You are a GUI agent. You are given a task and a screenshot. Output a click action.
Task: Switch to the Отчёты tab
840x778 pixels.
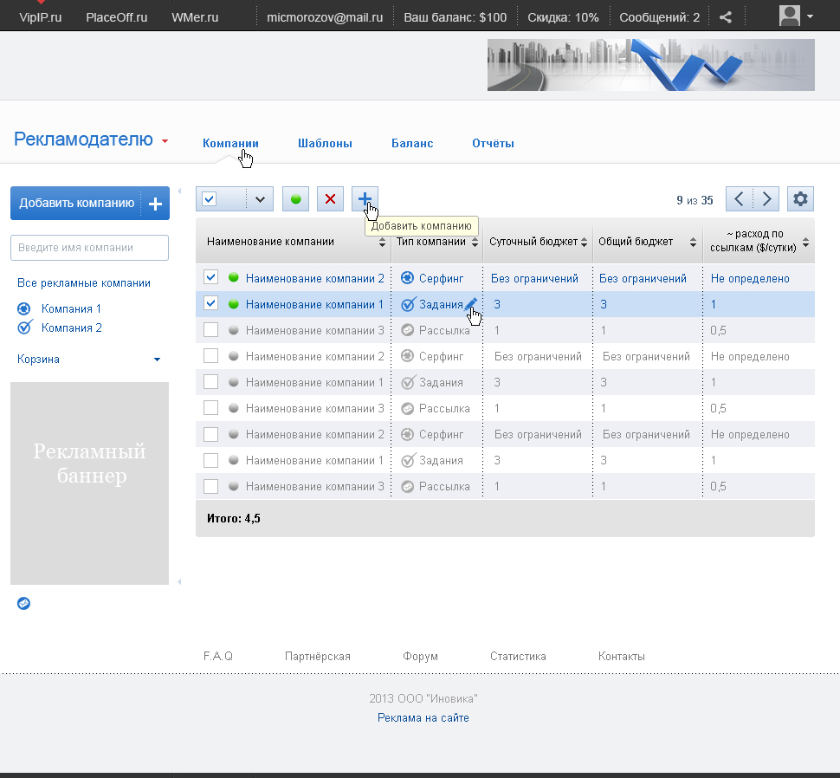point(493,143)
